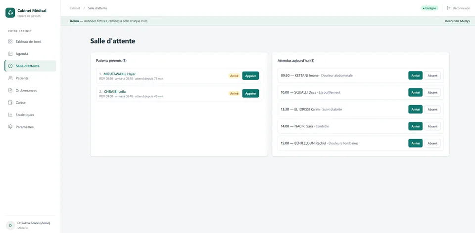
Task: Click 'RDV 09:00 - arrivé à 08:48' line
Action: click(131, 96)
